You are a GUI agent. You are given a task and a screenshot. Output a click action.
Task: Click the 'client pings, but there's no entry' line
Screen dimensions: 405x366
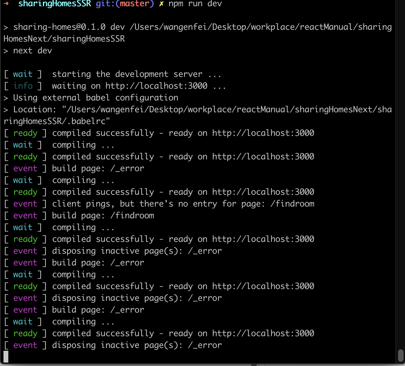[159, 204]
